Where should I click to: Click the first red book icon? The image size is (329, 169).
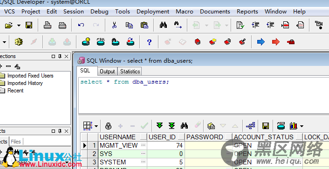198,42
